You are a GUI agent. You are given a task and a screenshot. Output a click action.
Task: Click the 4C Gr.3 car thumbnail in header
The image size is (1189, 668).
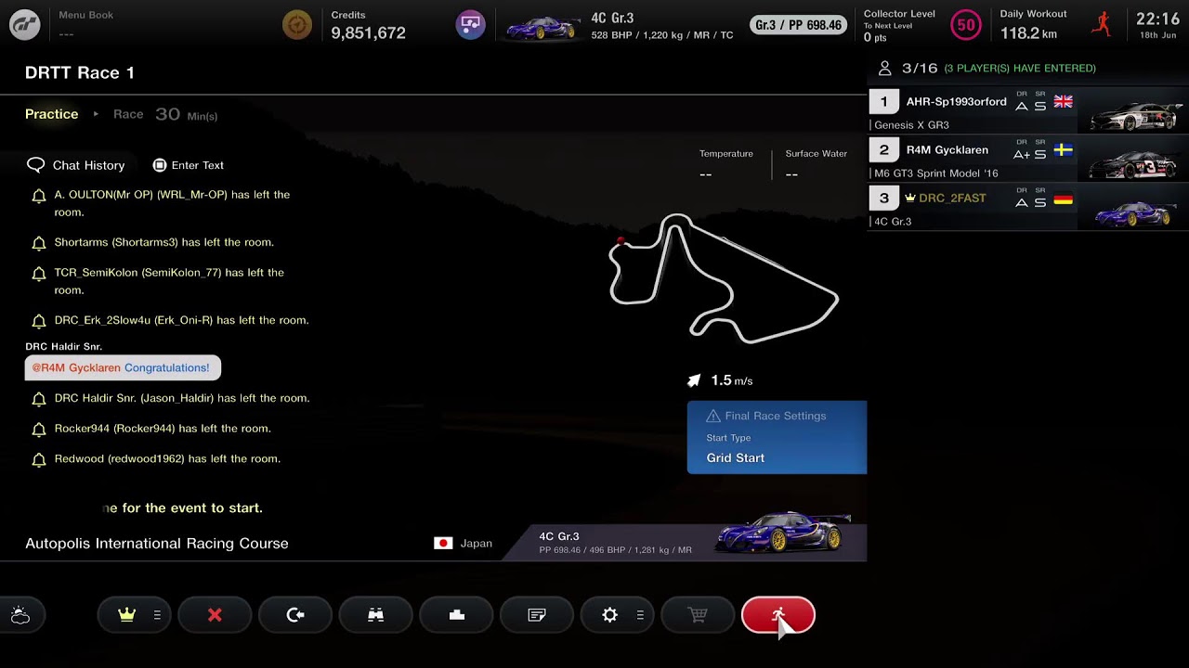[x=542, y=27]
